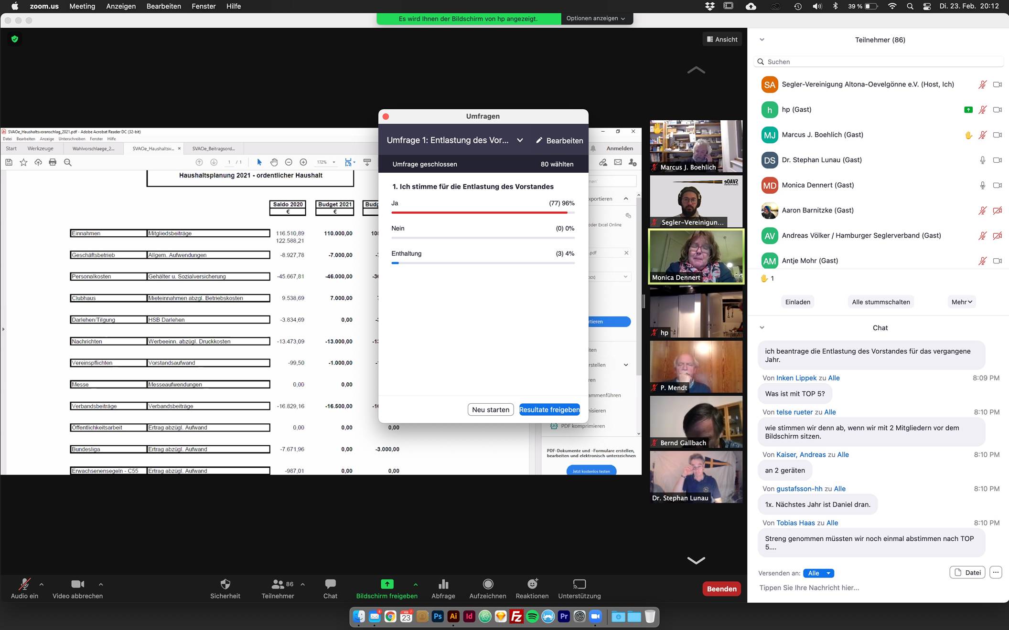Screen dimensions: 1009x630
Task: Toggle microphone of Dr. Stephan Lunau
Action: pyautogui.click(x=982, y=160)
